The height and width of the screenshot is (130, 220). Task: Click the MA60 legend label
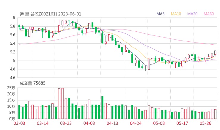click(209, 14)
